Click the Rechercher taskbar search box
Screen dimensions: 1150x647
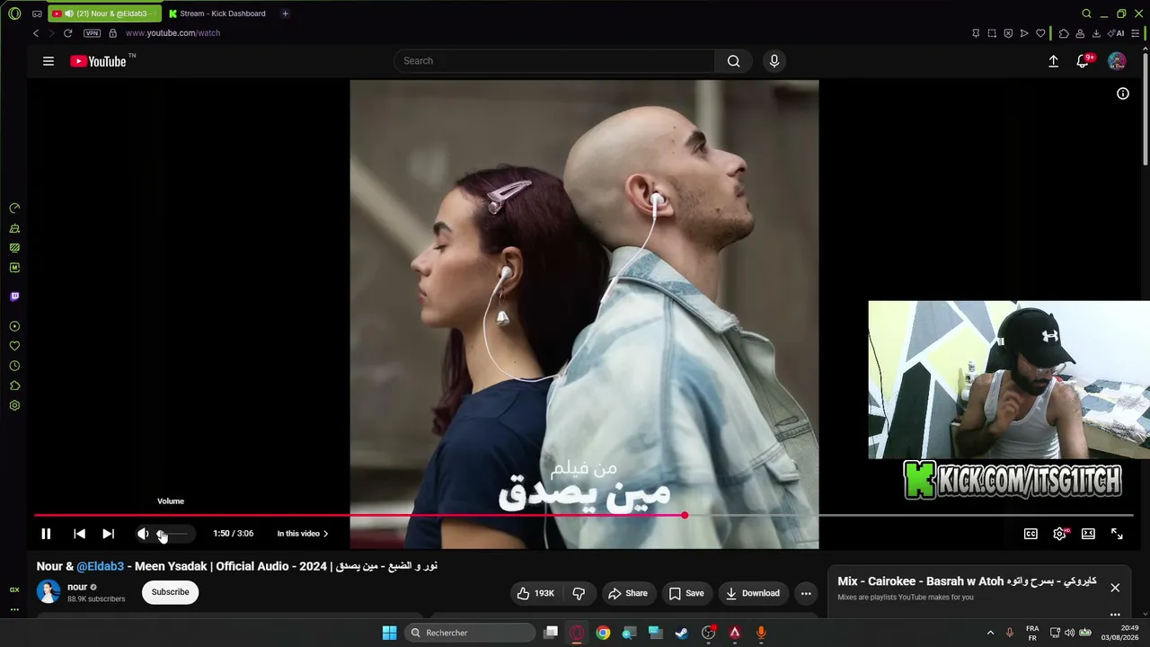[x=468, y=633]
